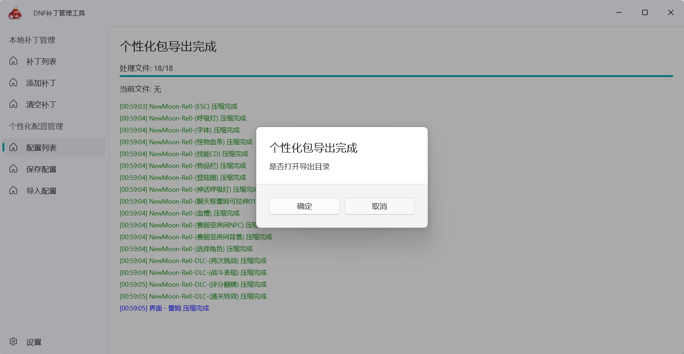
Task: Click the NewMoon-Re0-DLC-(通关特效) log entry
Action: point(193,296)
